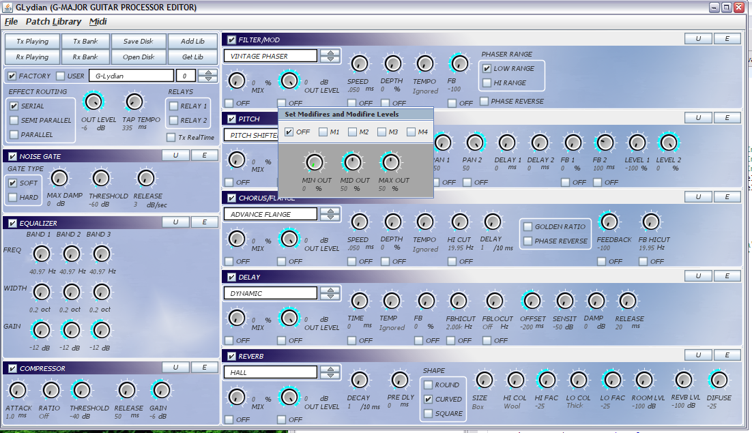Click the patch number field showing 0
The image size is (752, 433).
pos(186,76)
